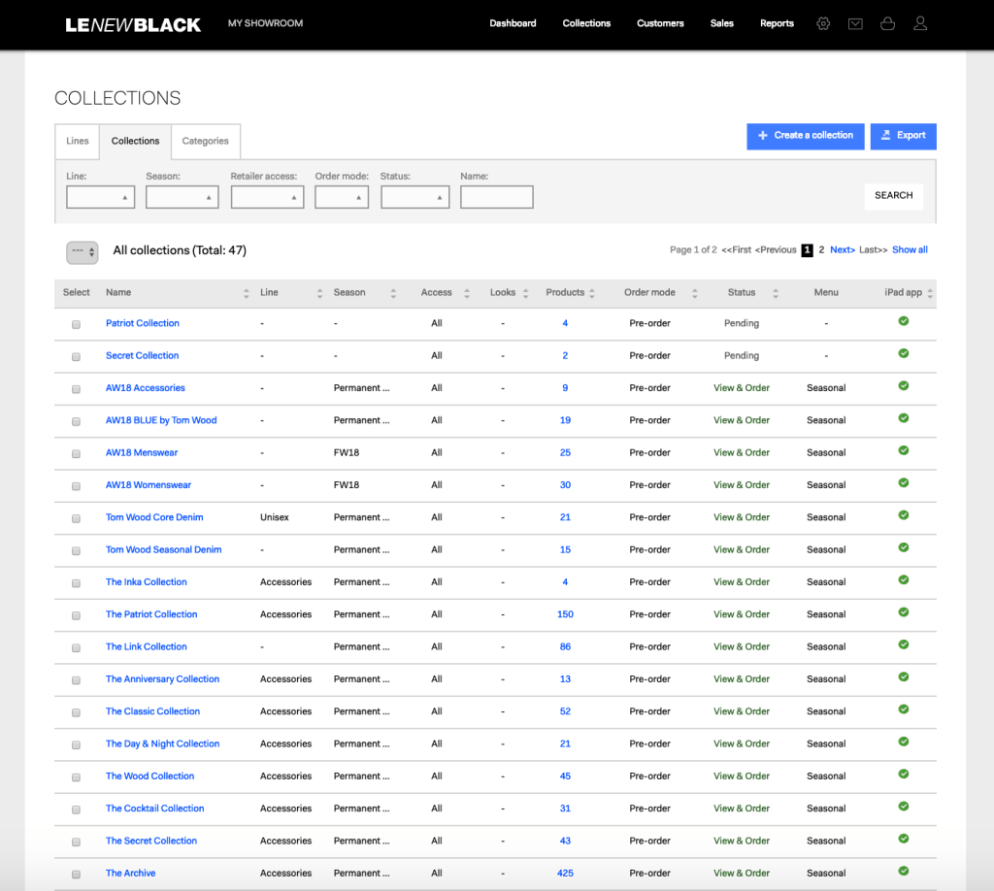Check the AW18 Womenswear row checkbox
This screenshot has height=891, width=994.
[76, 486]
